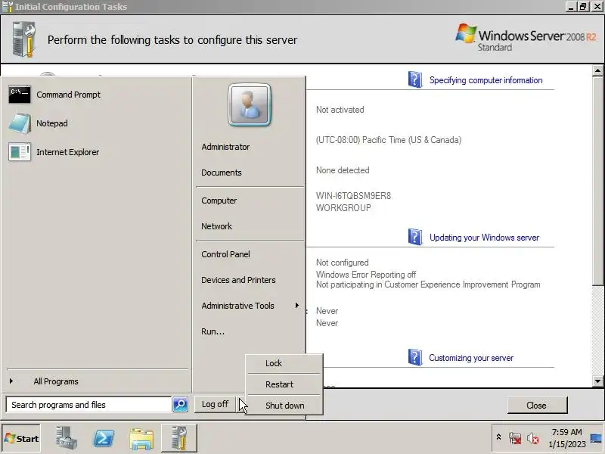Click help icon beside Specifying computer information
This screenshot has width=605, height=454.
click(x=415, y=79)
